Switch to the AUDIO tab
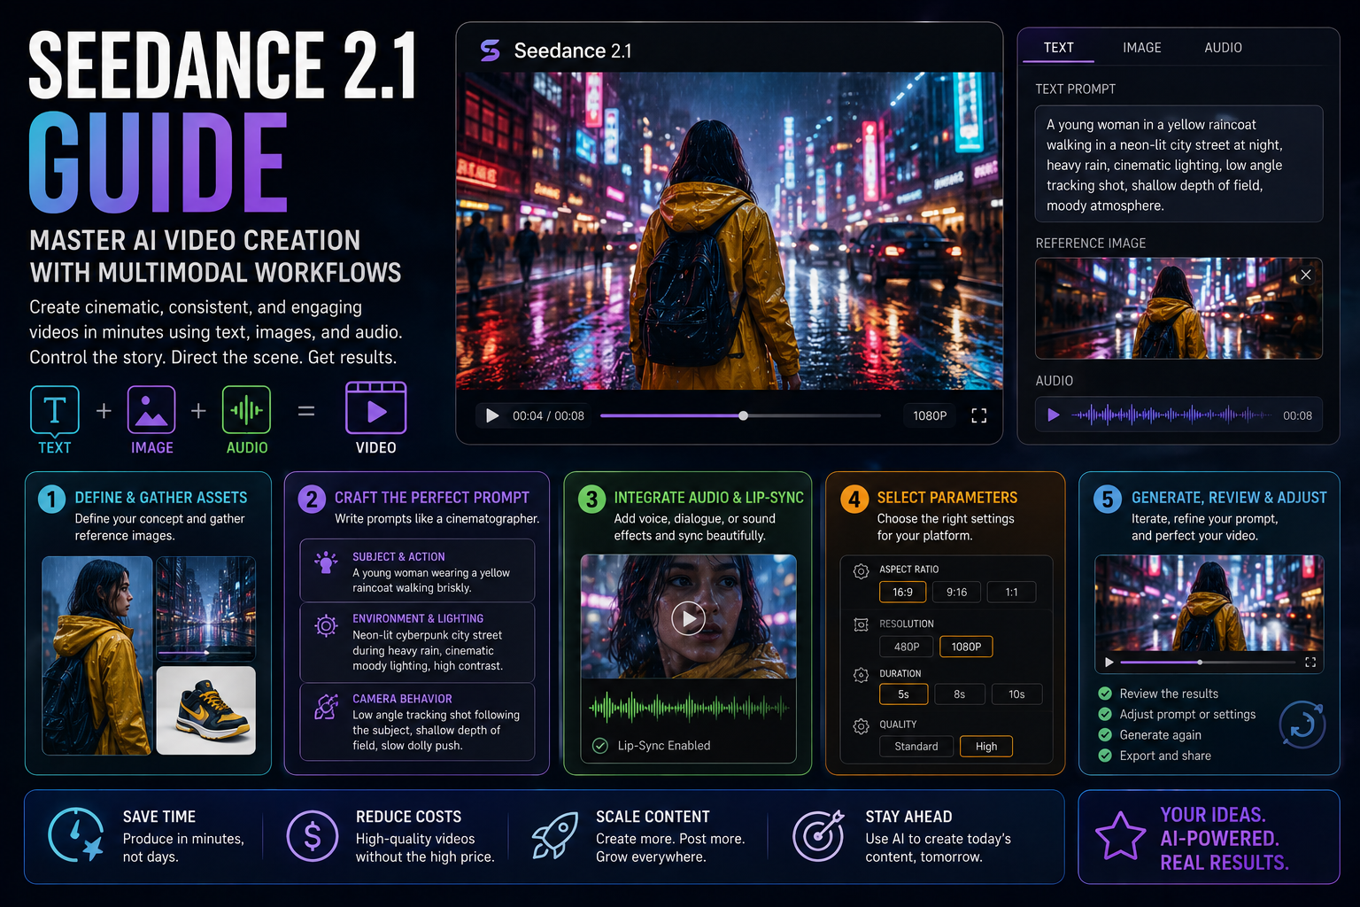1360x907 pixels. tap(1223, 48)
